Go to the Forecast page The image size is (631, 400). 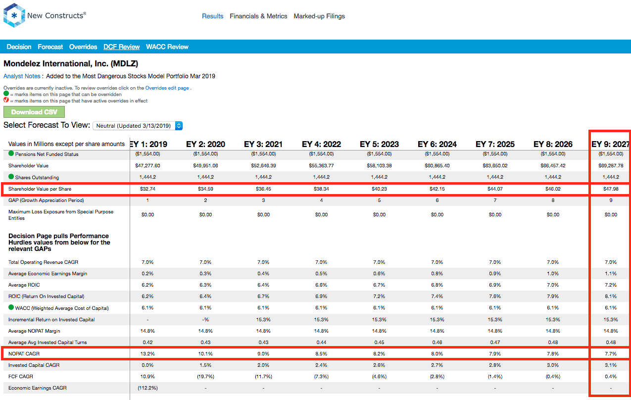[x=50, y=47]
